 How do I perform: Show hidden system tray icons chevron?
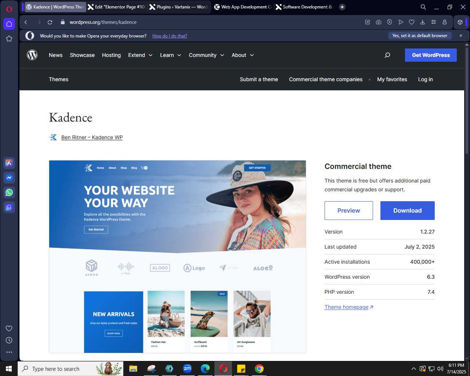(x=414, y=369)
